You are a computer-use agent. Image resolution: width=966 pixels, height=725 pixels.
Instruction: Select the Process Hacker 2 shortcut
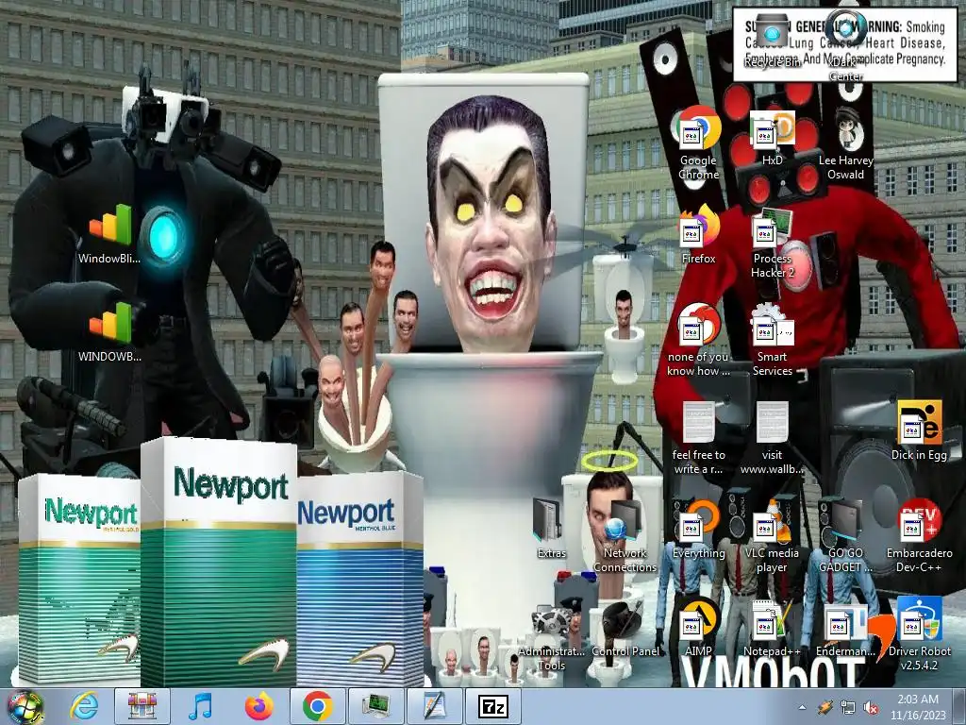click(772, 243)
